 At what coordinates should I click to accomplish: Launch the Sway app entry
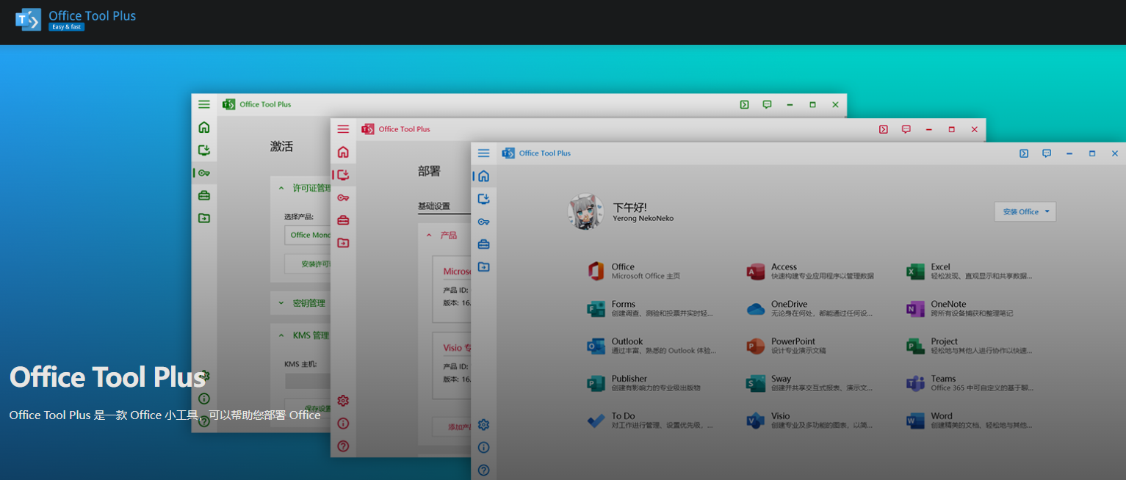point(810,383)
